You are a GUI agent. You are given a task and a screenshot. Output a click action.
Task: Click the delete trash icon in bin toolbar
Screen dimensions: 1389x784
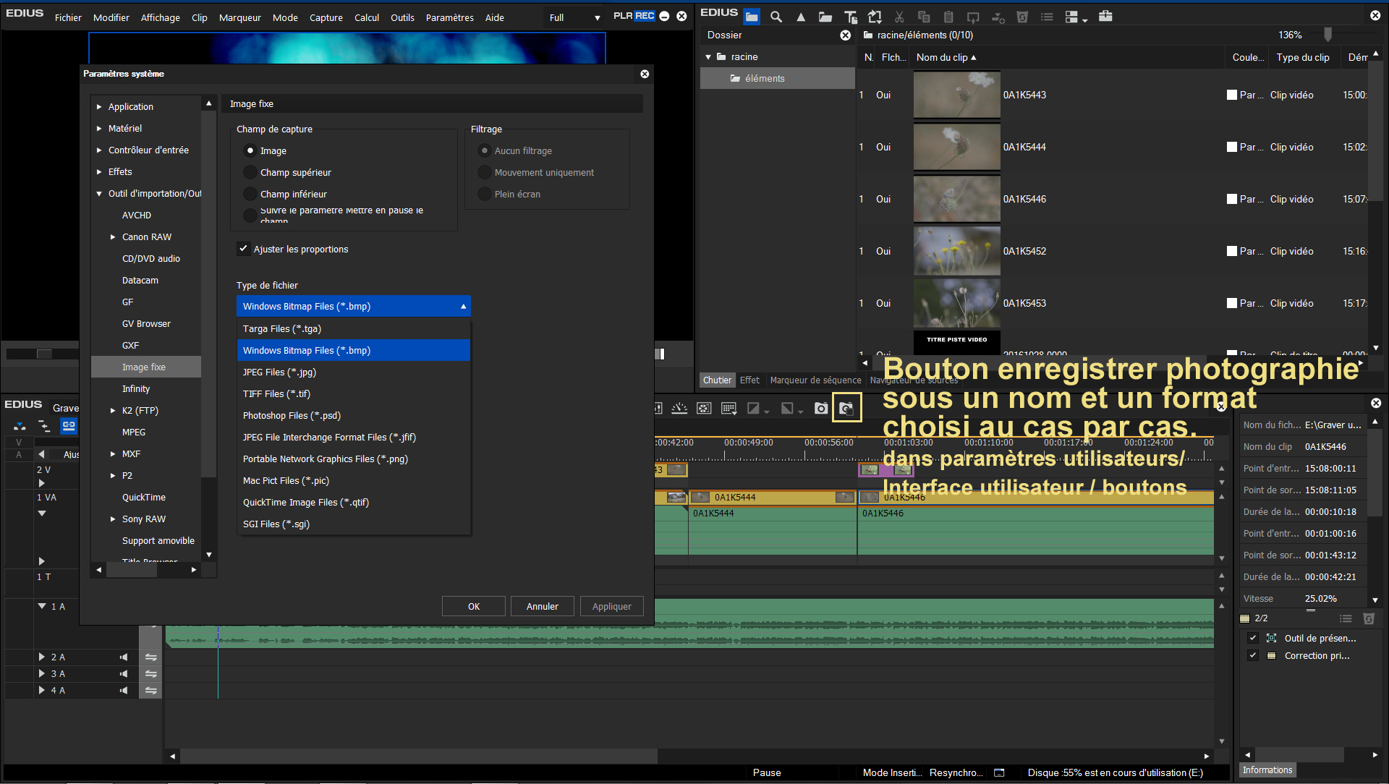pos(1022,17)
